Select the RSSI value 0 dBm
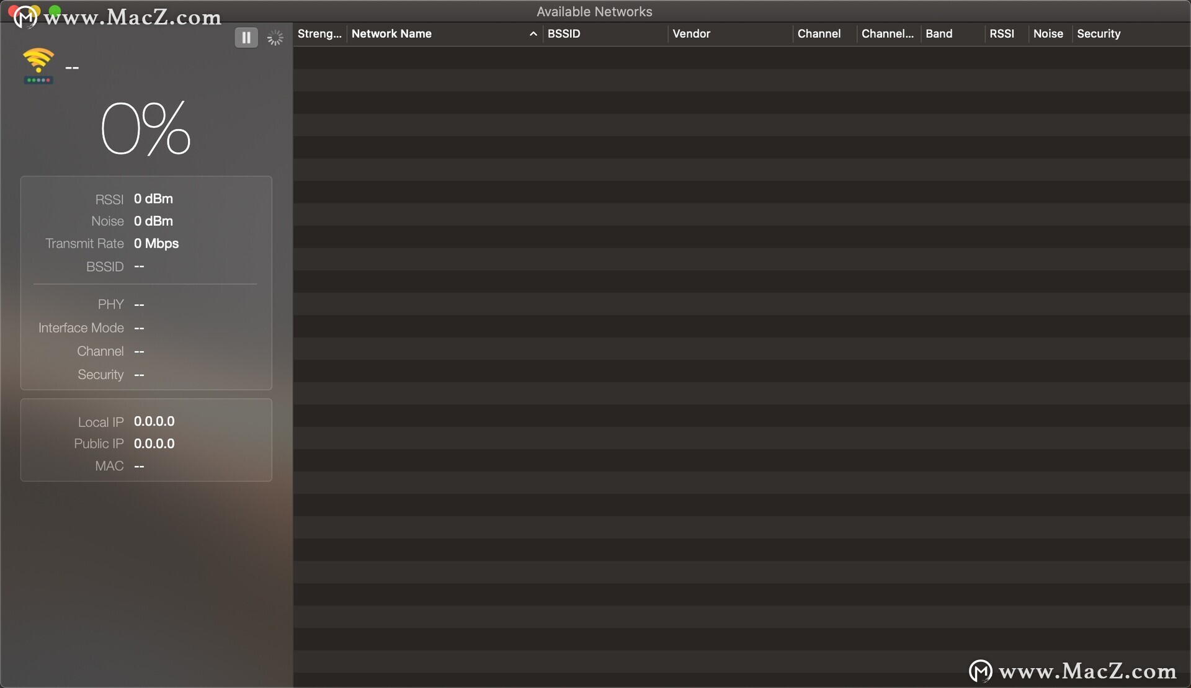The width and height of the screenshot is (1191, 688). pyautogui.click(x=153, y=199)
